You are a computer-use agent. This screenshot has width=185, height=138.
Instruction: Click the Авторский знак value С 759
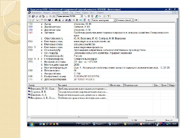click(77, 73)
